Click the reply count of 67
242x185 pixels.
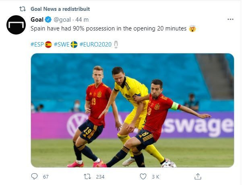[46, 177]
